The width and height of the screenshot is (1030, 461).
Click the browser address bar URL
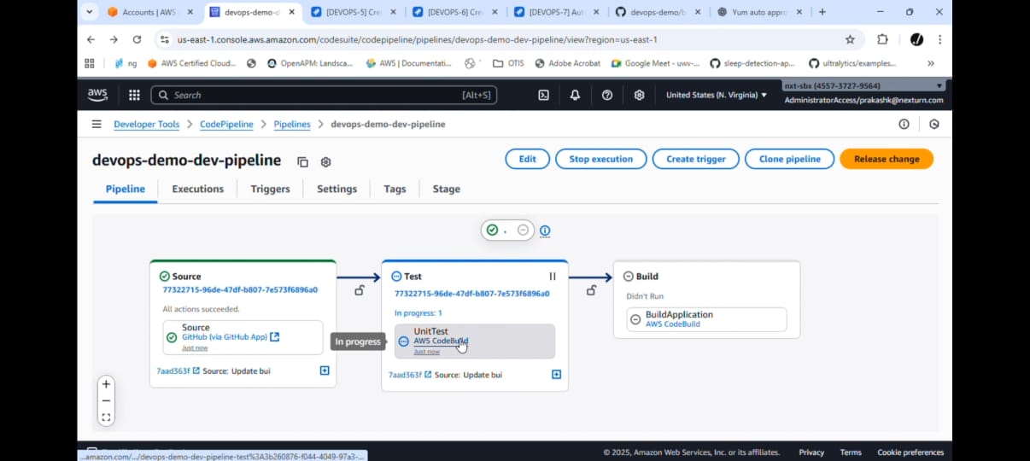(417, 39)
